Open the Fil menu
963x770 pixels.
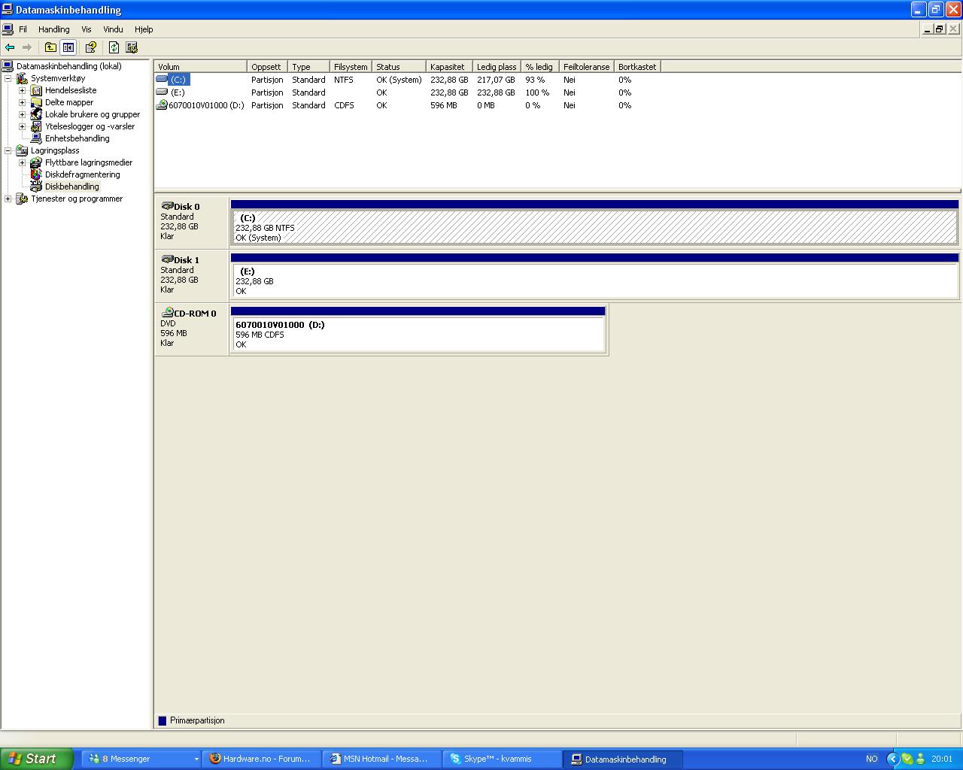pos(23,29)
